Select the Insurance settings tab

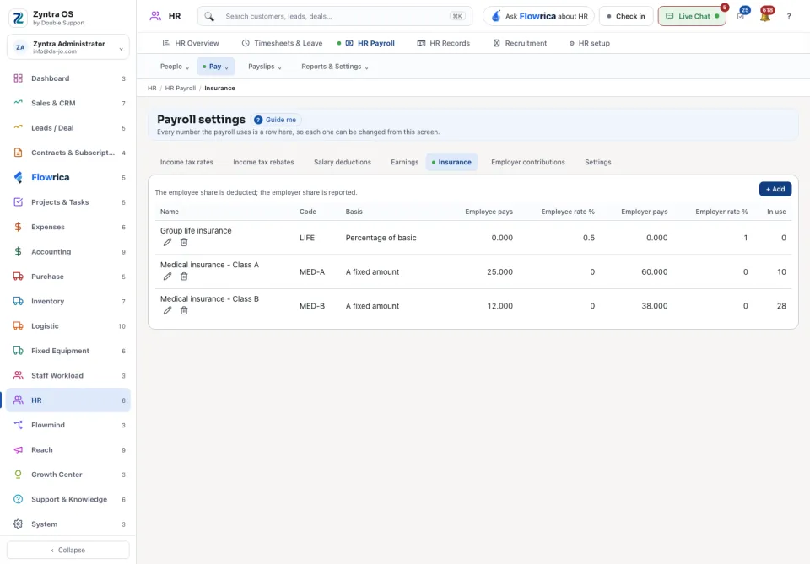click(x=451, y=162)
